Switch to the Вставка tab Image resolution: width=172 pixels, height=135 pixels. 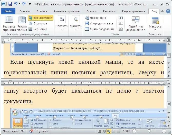click(42, 11)
